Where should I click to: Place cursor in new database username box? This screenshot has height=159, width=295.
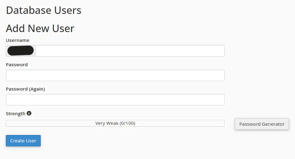[130, 51]
